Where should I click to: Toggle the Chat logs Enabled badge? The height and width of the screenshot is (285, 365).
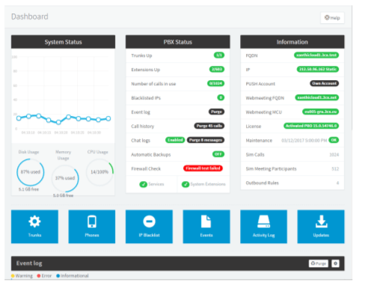pos(175,140)
